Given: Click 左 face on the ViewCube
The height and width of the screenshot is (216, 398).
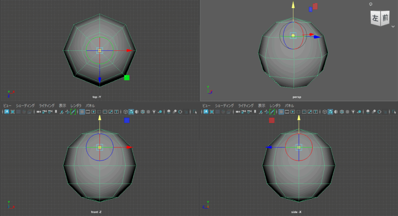Looking at the screenshot, I should (x=375, y=18).
